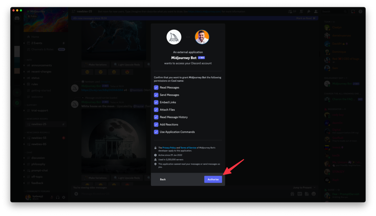The height and width of the screenshot is (216, 376).
Task: Toggle the Send Messages permission checkbox
Action: [x=156, y=95]
